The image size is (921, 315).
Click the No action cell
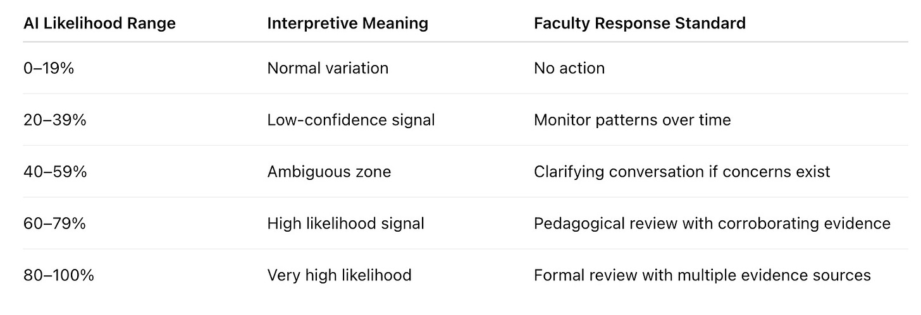point(569,68)
